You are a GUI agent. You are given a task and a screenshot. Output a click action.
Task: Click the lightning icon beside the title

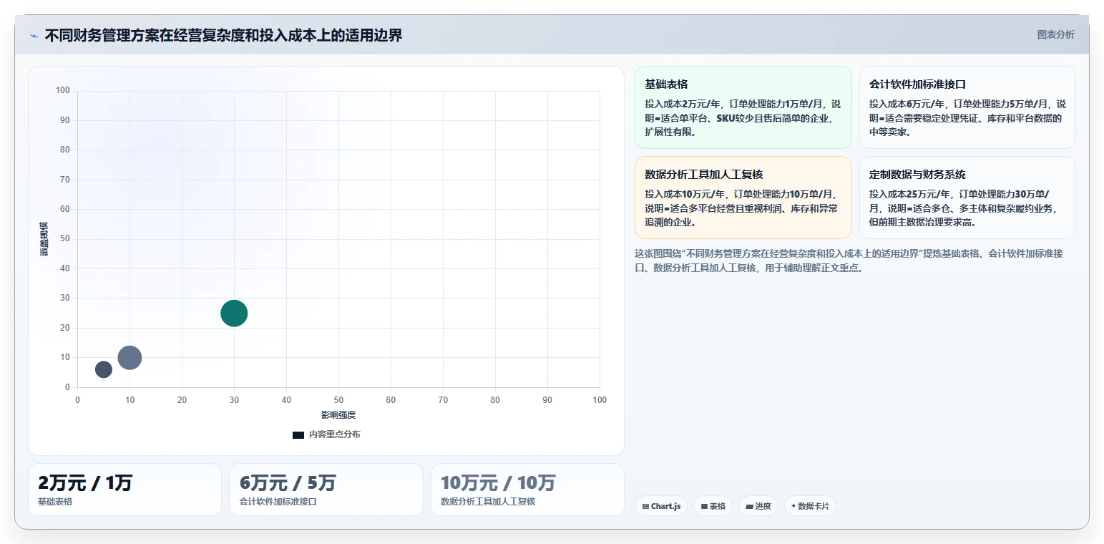(34, 36)
